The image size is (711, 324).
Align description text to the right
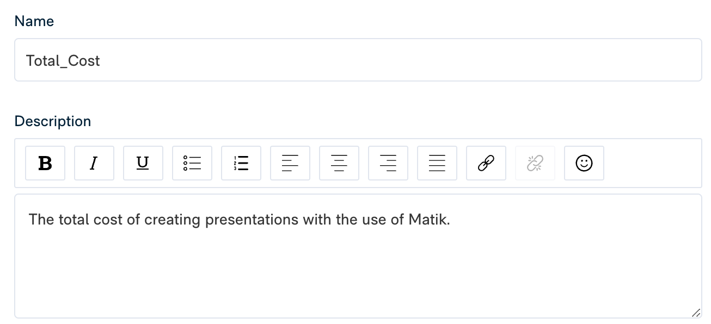pyautogui.click(x=388, y=163)
